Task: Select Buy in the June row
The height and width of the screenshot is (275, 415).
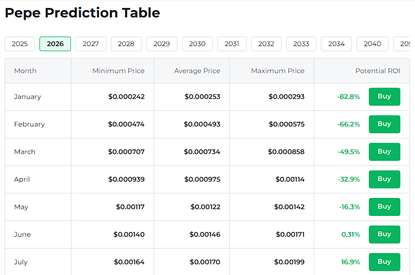Action: [x=384, y=234]
